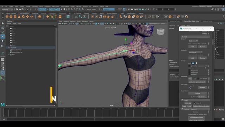Open the viewport Shading menu
The image size is (225, 127).
pos(66,22)
